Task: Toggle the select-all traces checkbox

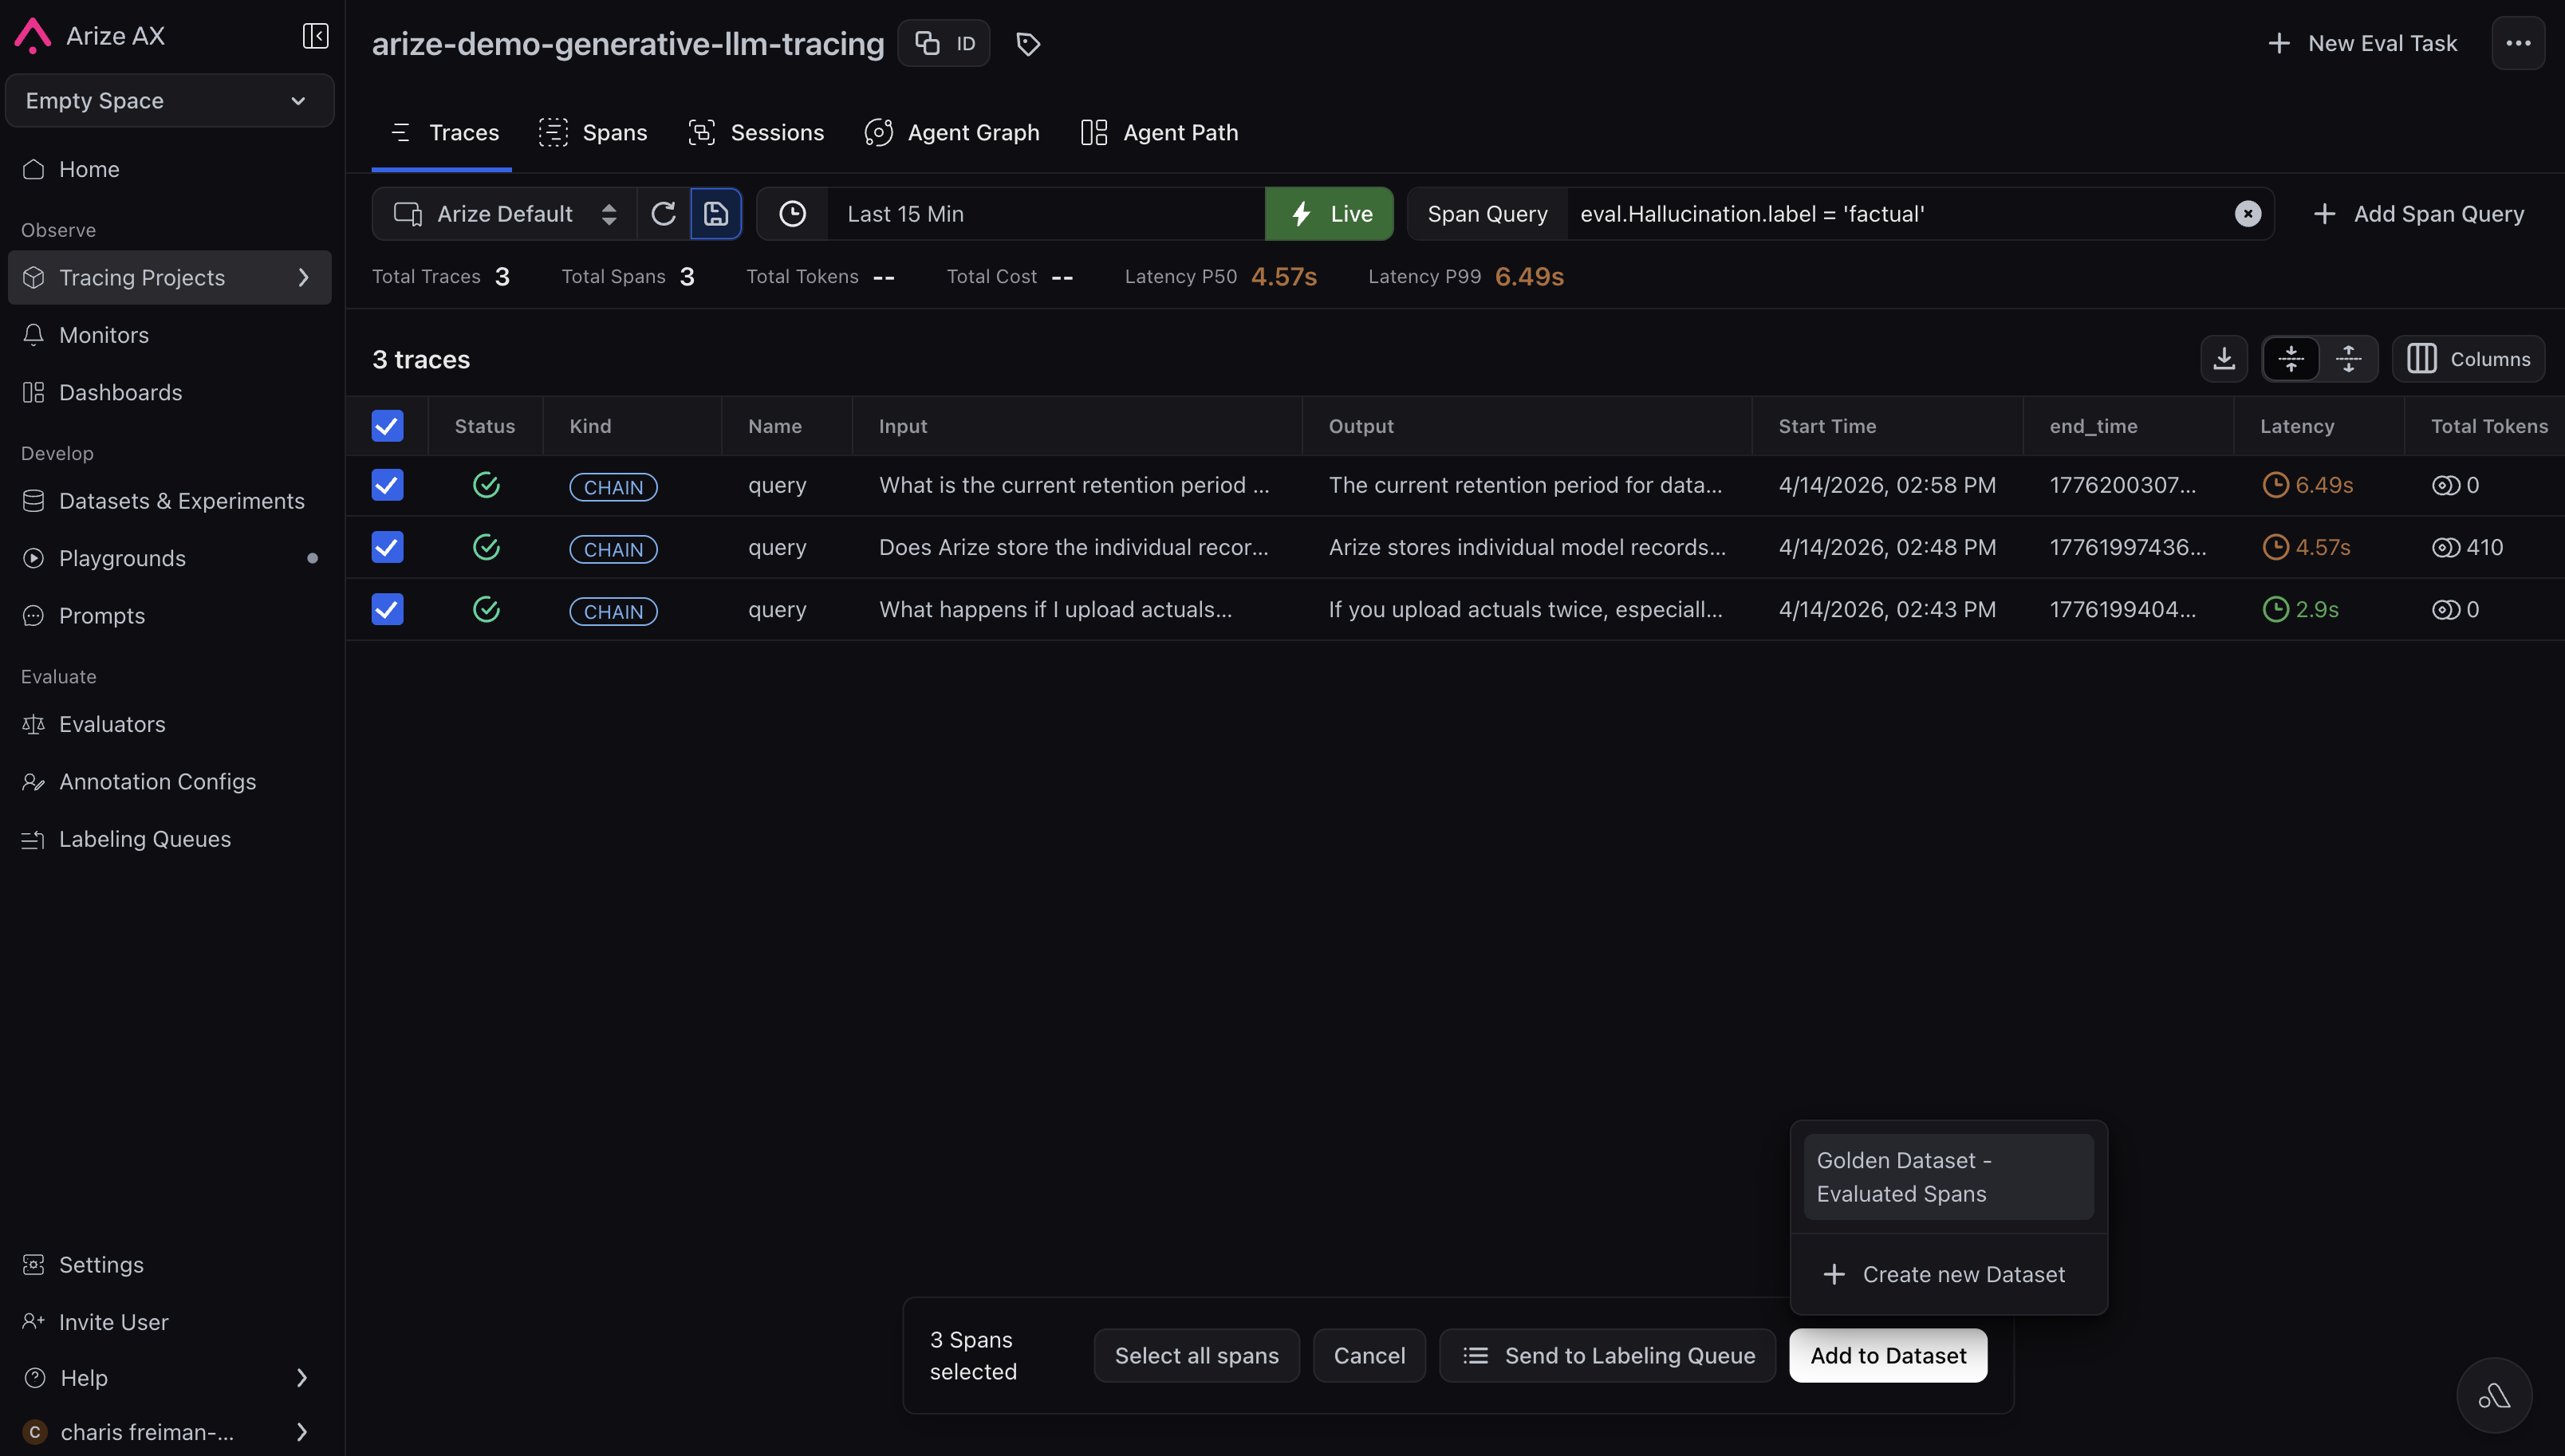Action: pyautogui.click(x=387, y=426)
